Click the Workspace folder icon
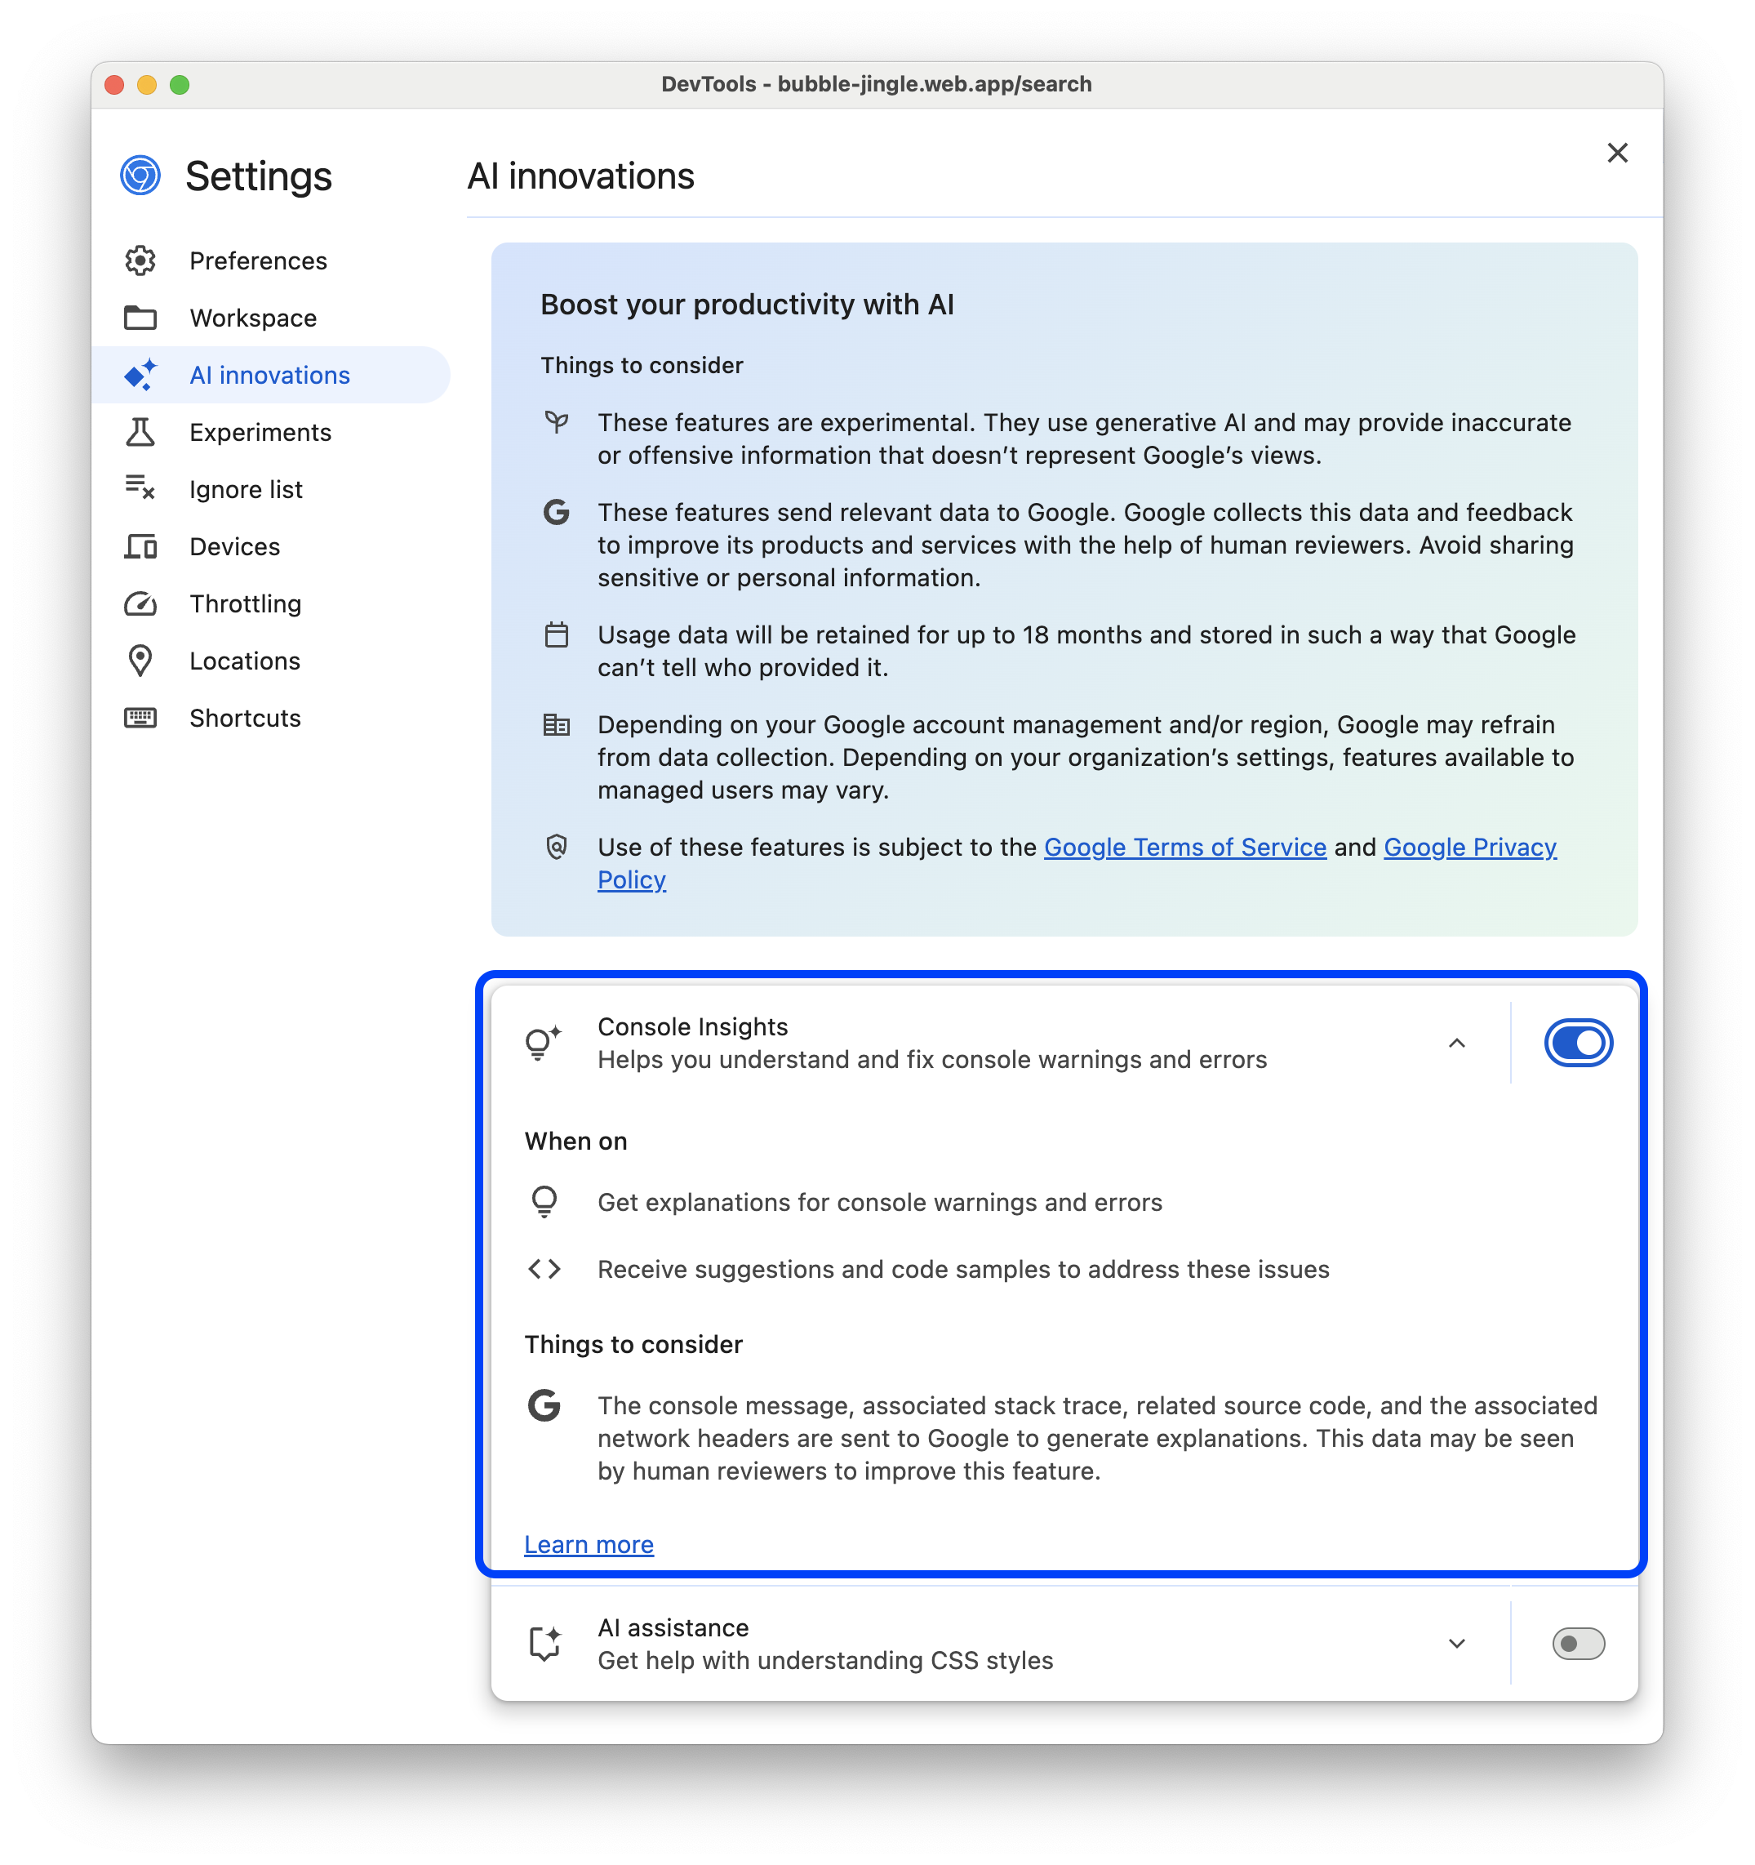This screenshot has height=1865, width=1755. (142, 317)
